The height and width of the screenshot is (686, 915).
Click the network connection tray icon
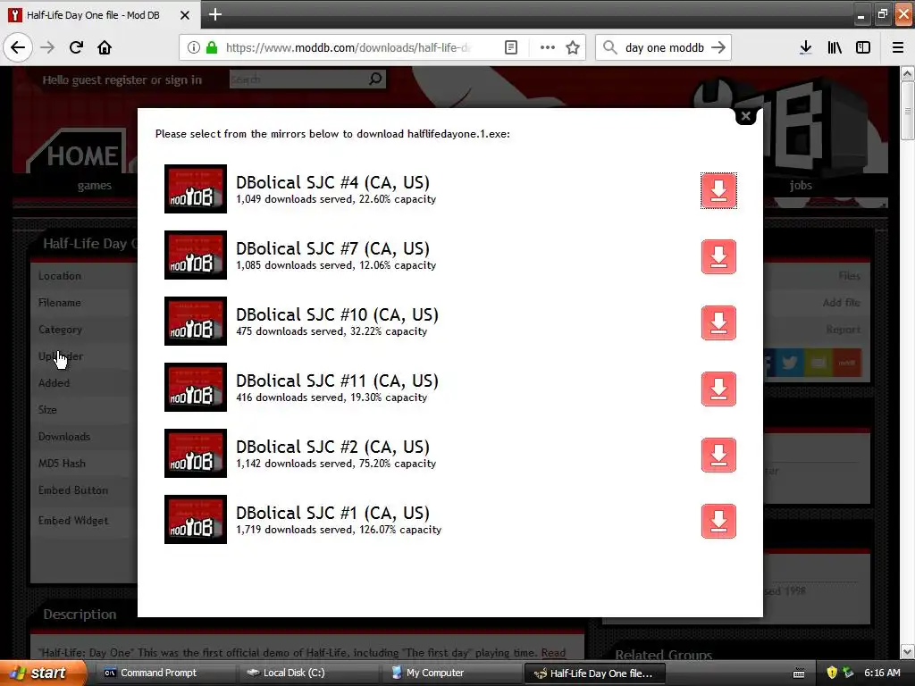(848, 673)
